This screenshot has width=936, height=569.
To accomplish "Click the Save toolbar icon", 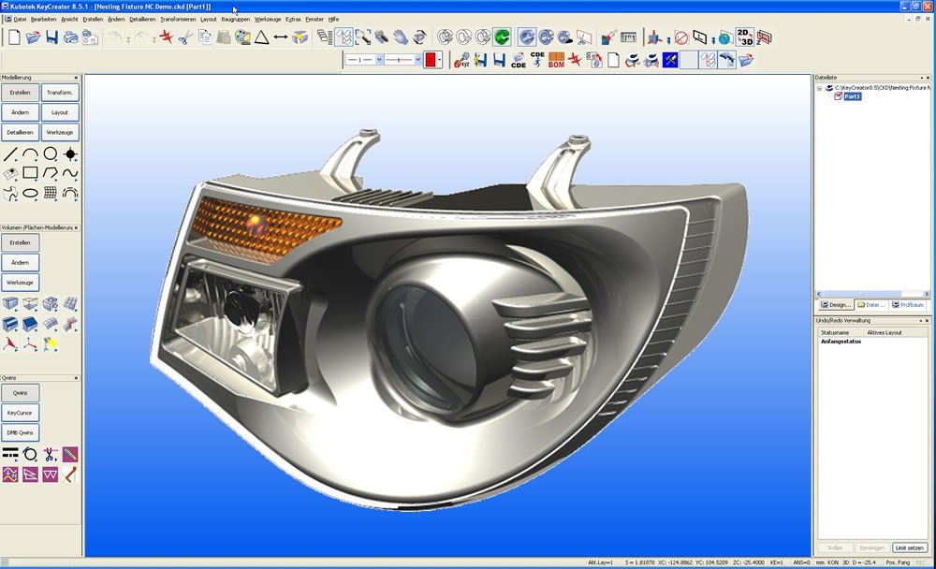I will 51,37.
